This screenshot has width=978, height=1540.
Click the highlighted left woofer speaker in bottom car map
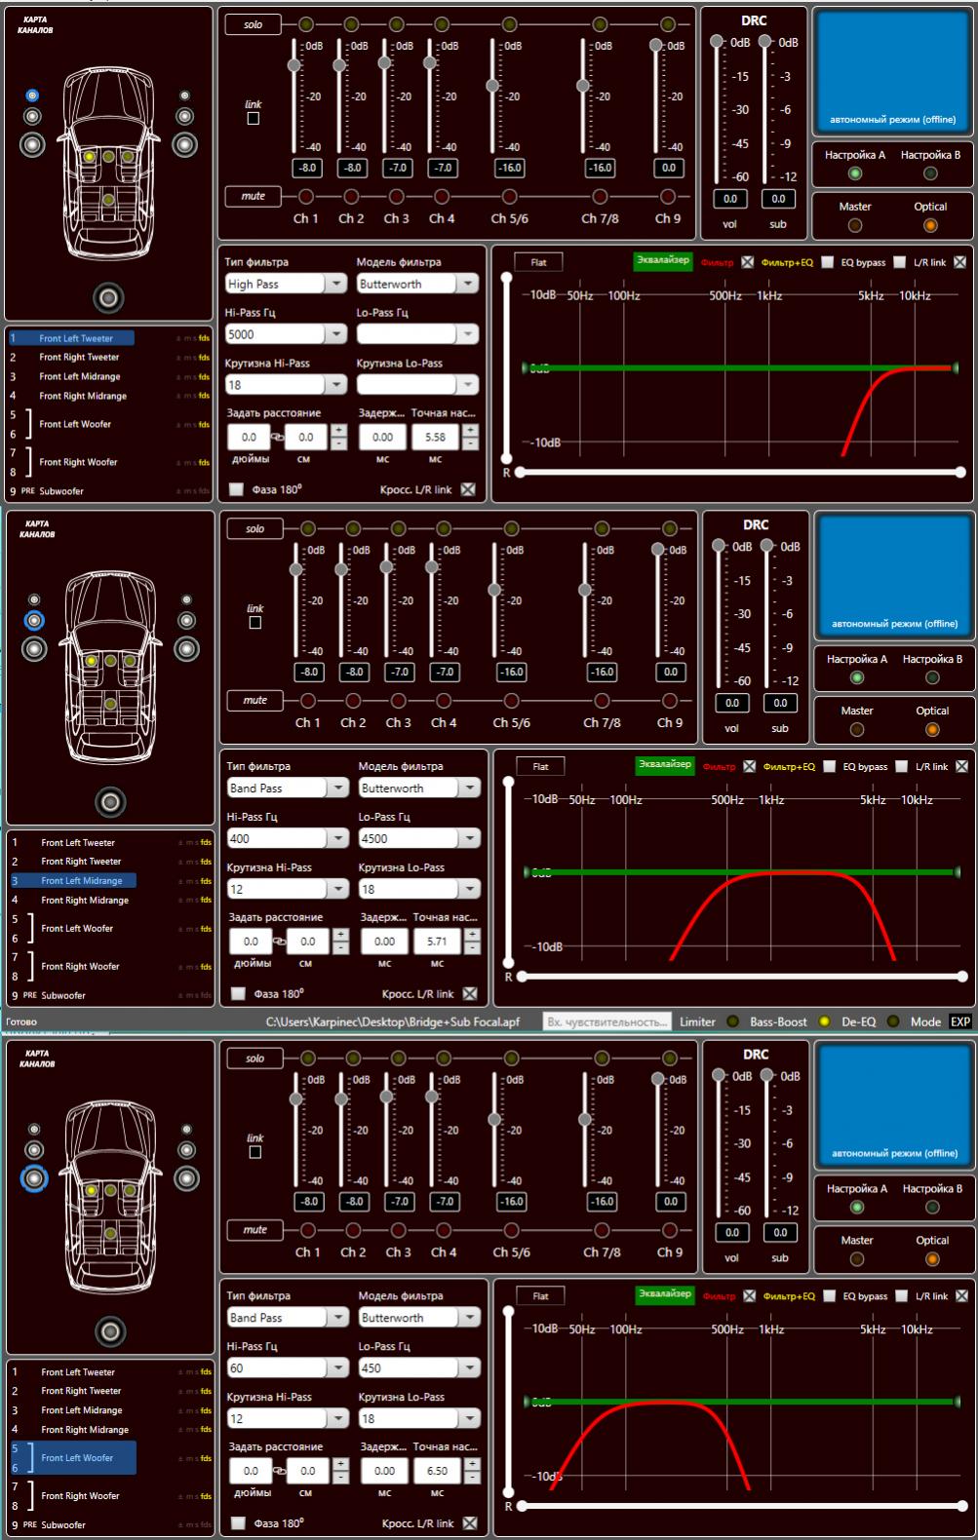[x=34, y=1178]
